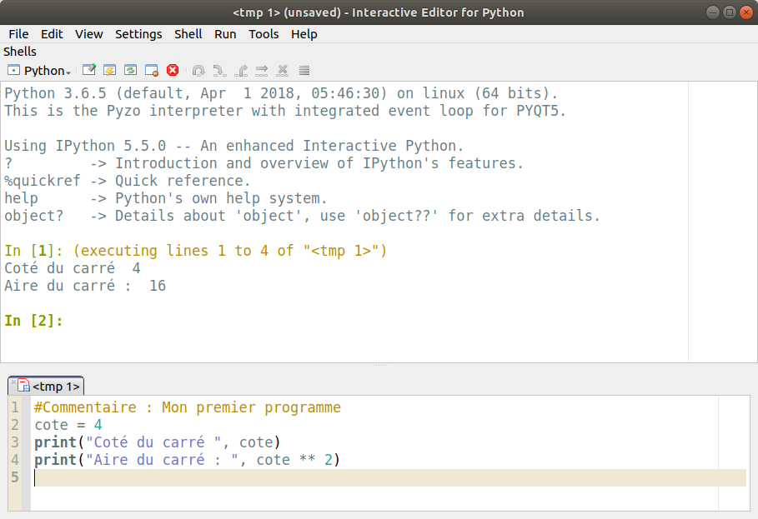Click the line 4 print 'Aire du carré' statement
This screenshot has height=519, width=758.
pos(187,460)
